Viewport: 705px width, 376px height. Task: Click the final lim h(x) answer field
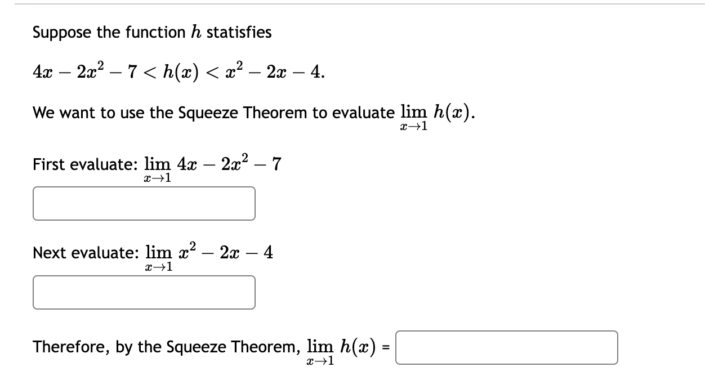[x=507, y=348]
